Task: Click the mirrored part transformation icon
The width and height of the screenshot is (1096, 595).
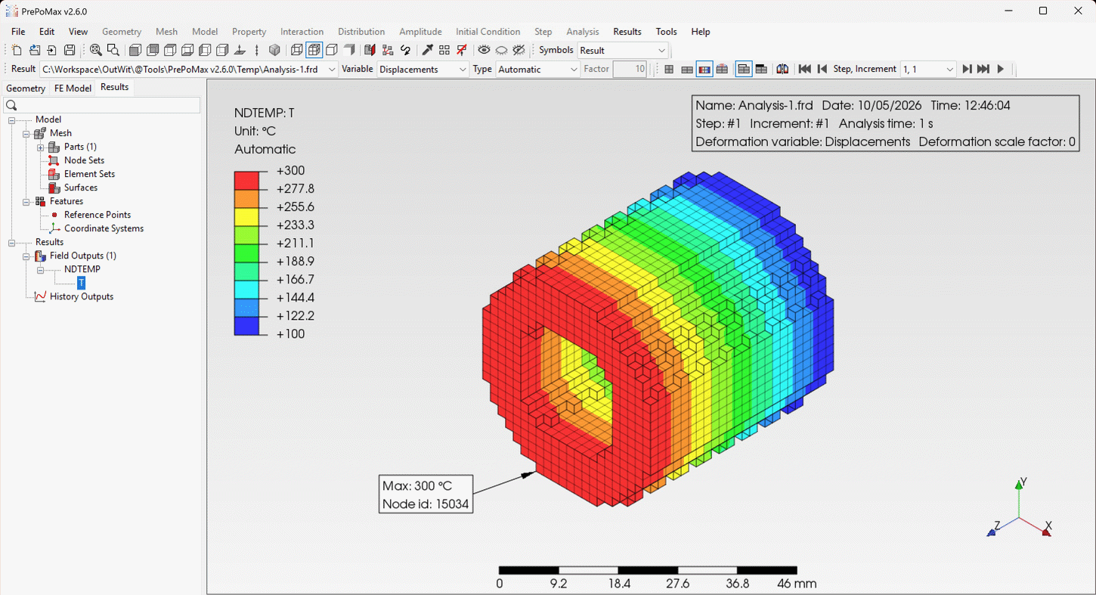Action: (782, 69)
